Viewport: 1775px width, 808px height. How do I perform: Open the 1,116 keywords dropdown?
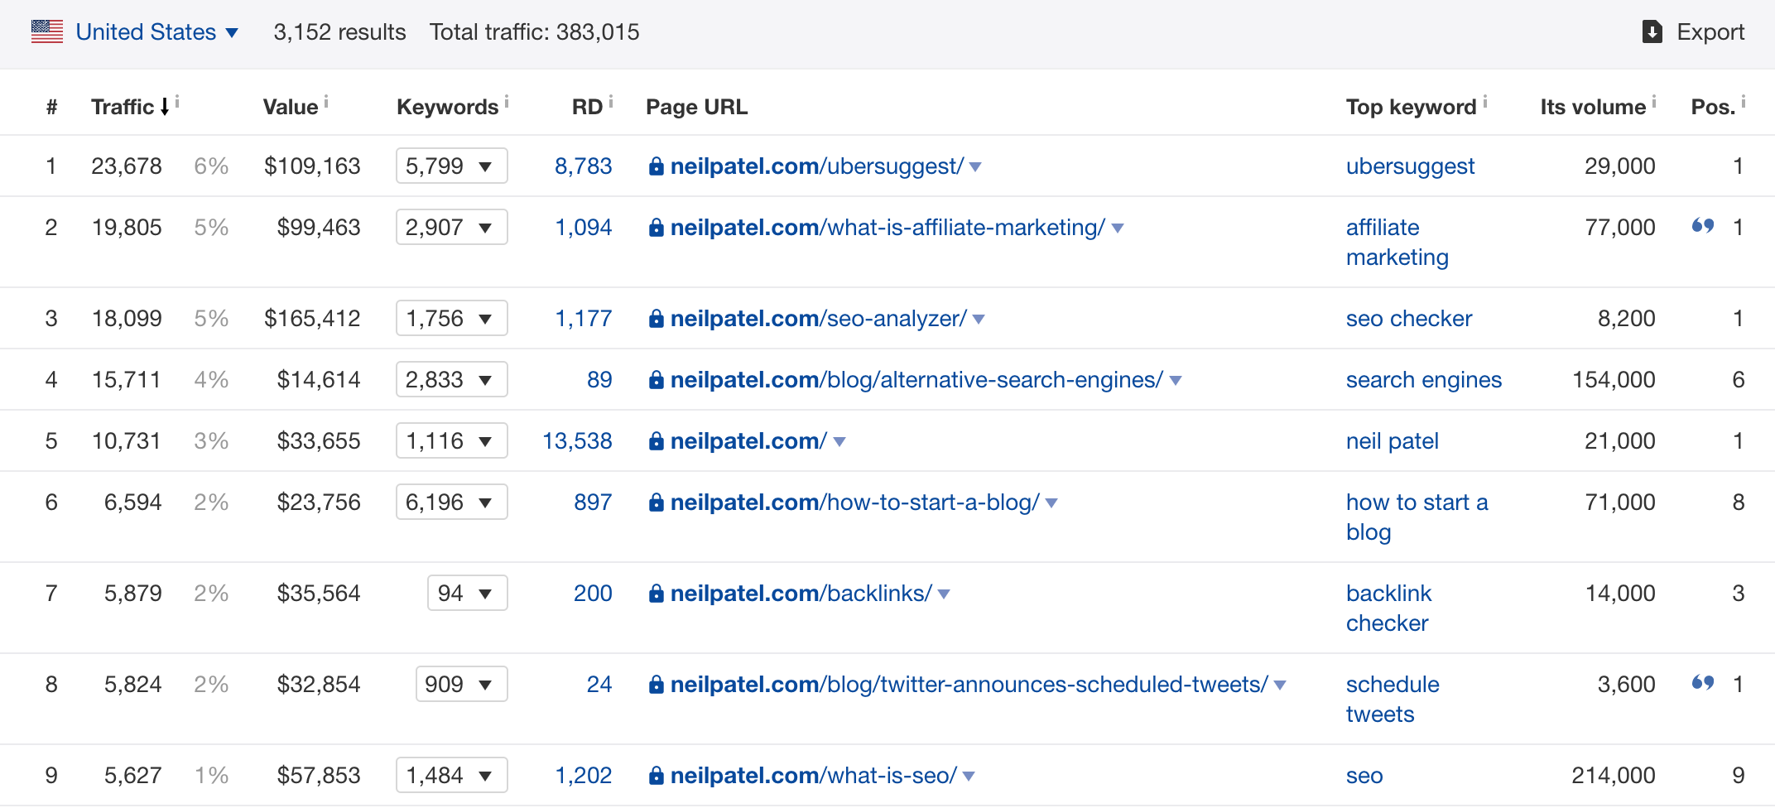click(452, 440)
